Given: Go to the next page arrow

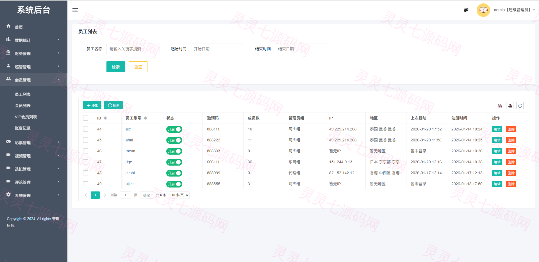Looking at the screenshot, I should point(105,195).
